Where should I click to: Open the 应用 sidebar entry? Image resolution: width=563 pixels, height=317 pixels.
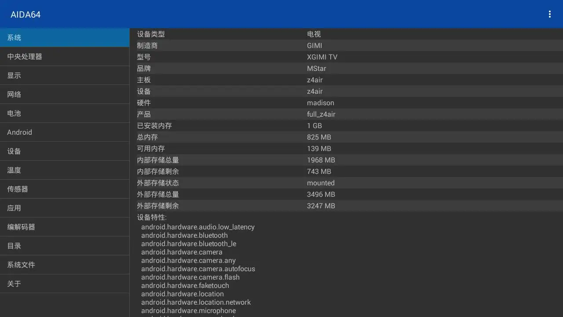coord(65,208)
